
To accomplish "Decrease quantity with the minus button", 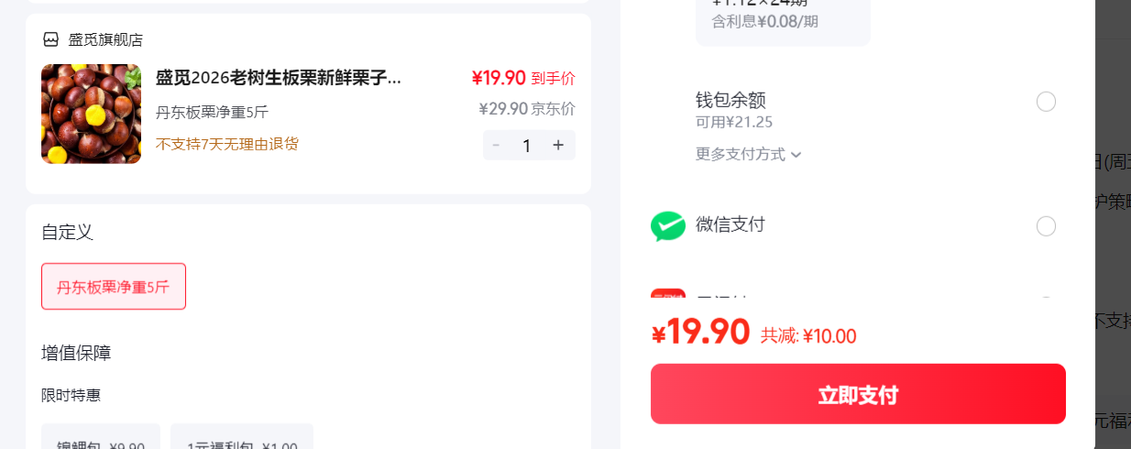I will pos(496,145).
